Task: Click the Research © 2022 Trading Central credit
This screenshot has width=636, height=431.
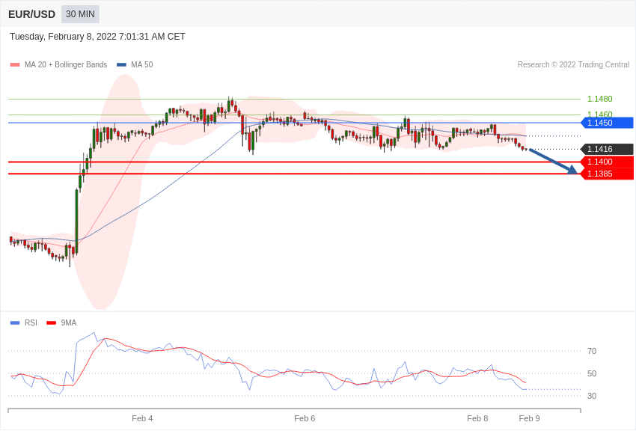Action: coord(573,65)
